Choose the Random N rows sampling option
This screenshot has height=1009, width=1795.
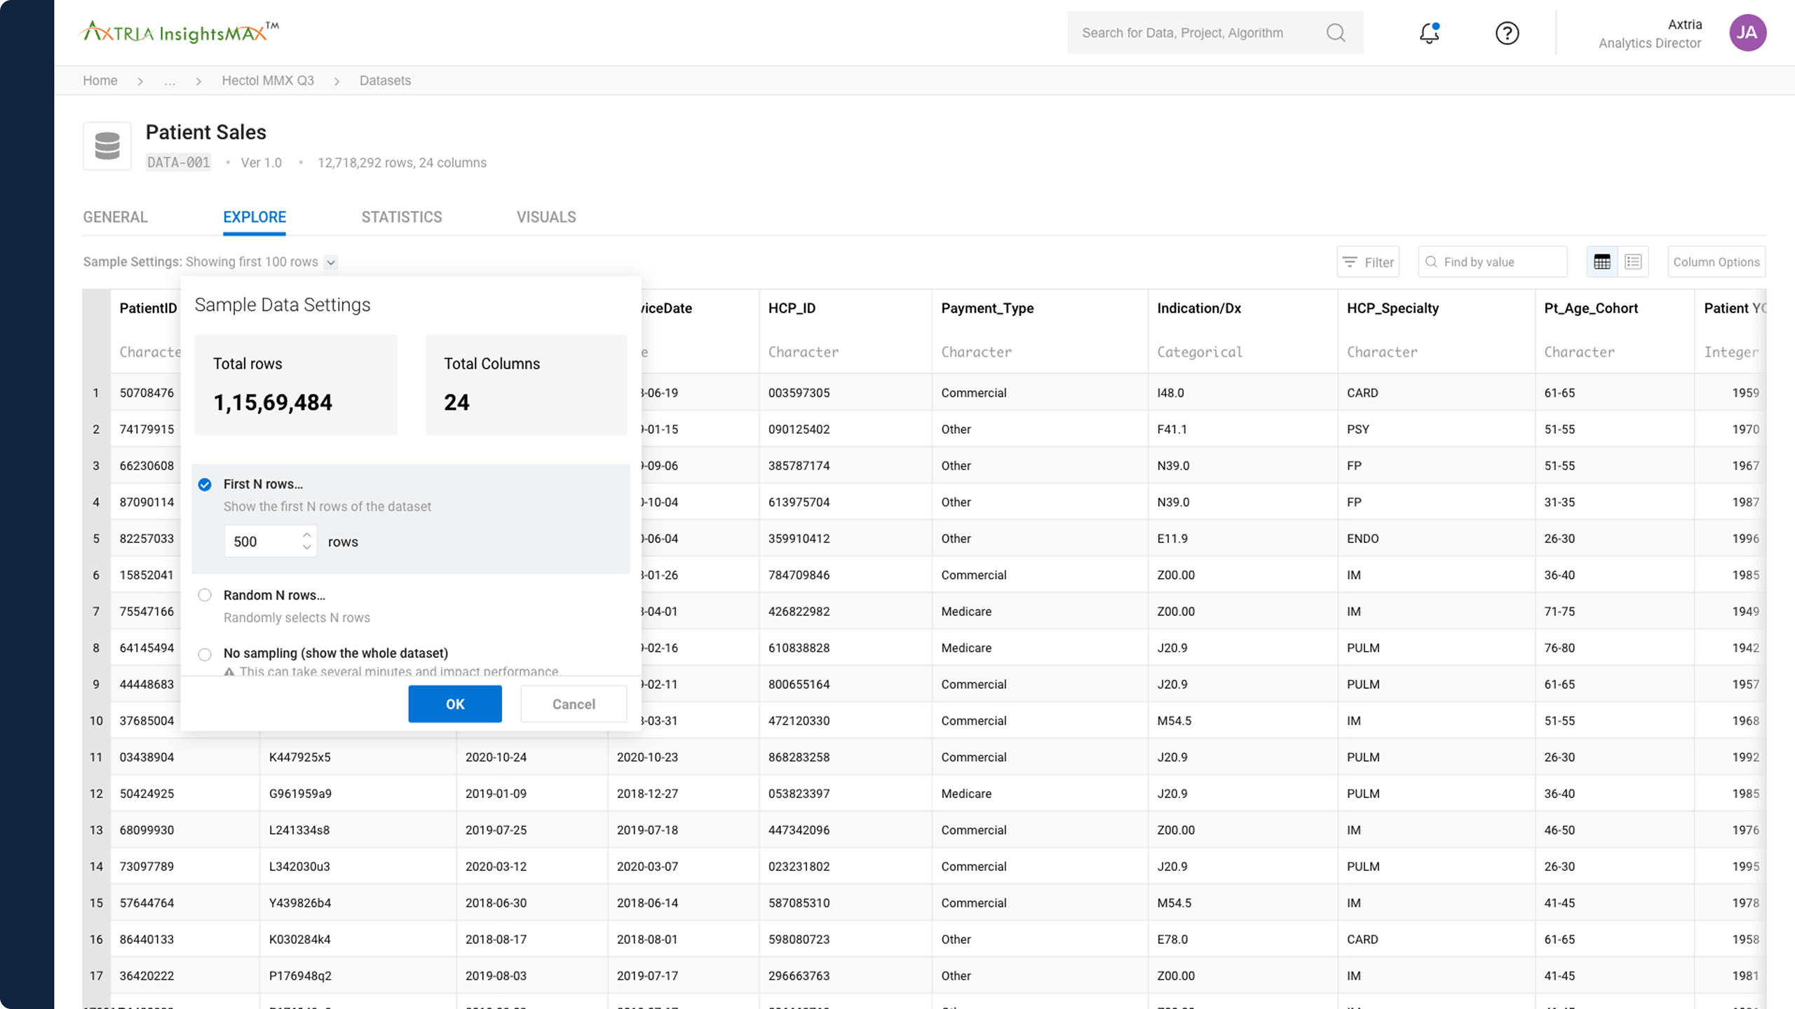coord(205,595)
